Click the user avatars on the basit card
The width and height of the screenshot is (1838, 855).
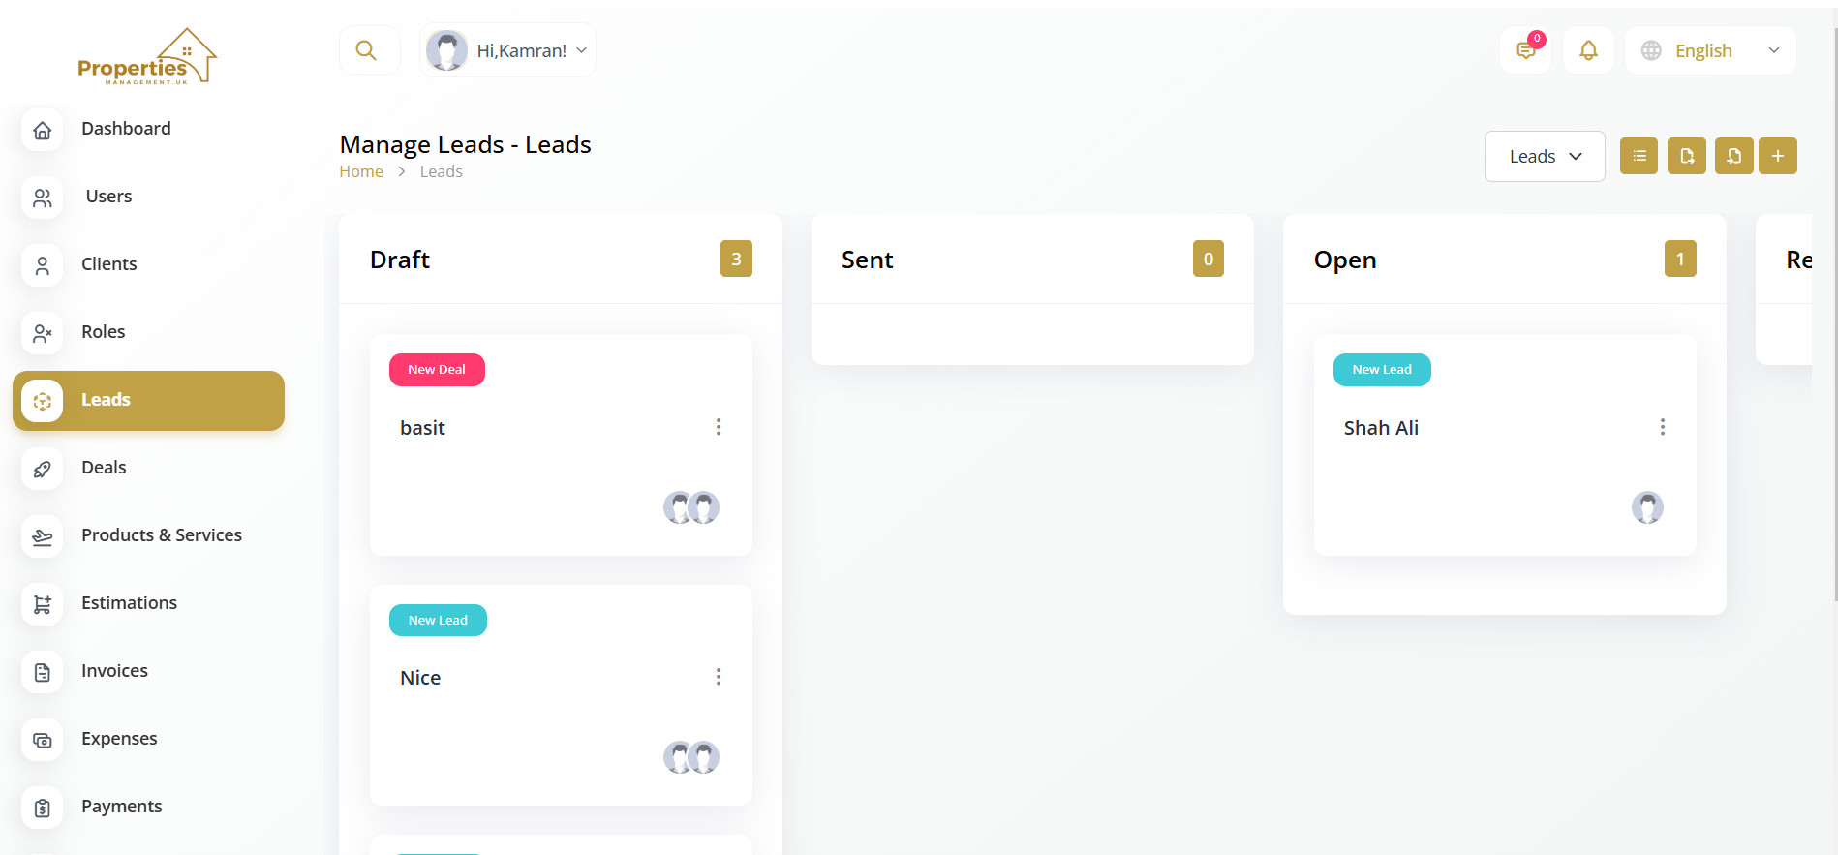tap(691, 507)
